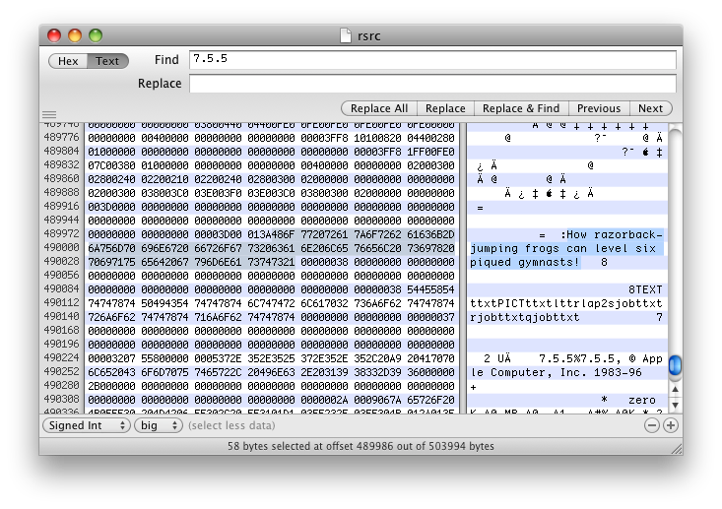This screenshot has height=509, width=722.
Task: Click the selection status text at bottom
Action: click(x=361, y=446)
